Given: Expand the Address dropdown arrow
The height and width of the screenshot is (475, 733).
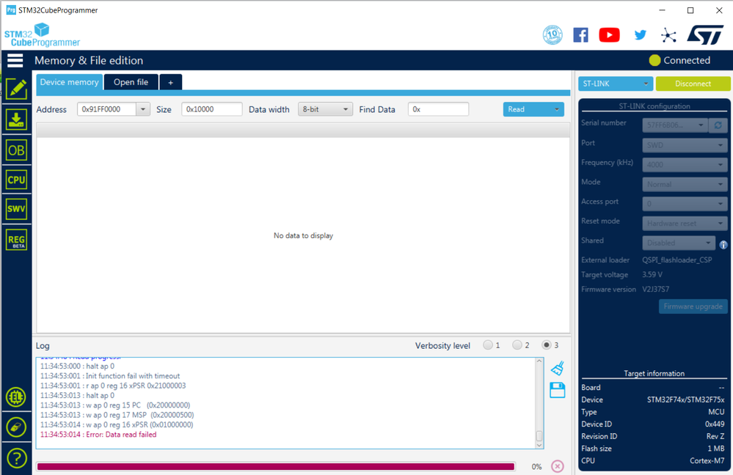Looking at the screenshot, I should point(143,109).
